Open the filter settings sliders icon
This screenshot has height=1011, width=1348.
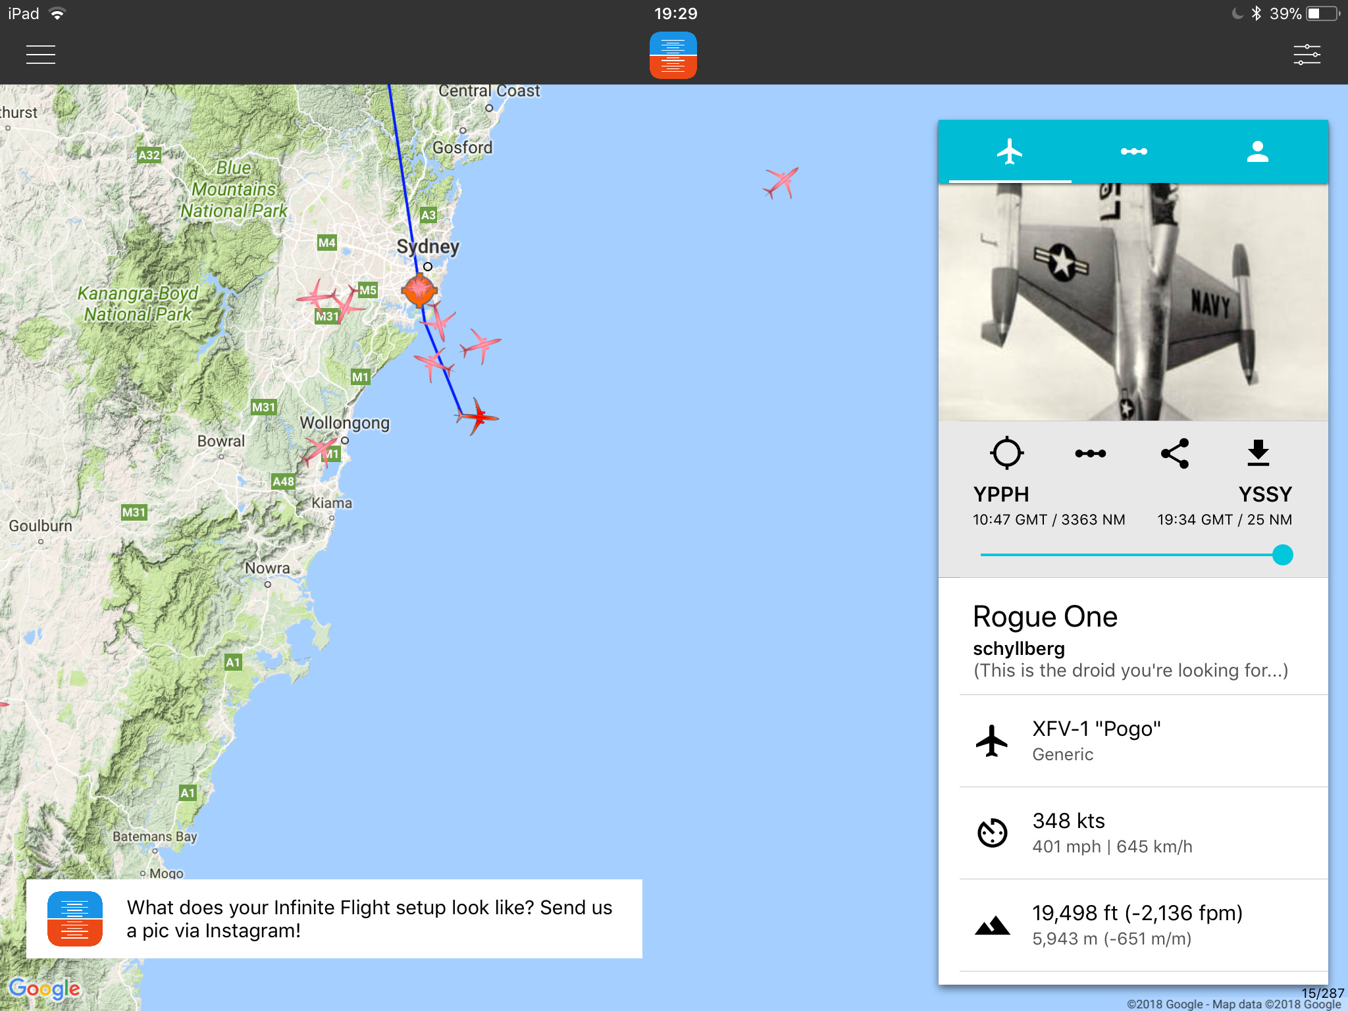coord(1307,55)
